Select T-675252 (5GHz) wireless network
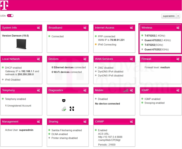182x149 pixels. coord(154,45)
